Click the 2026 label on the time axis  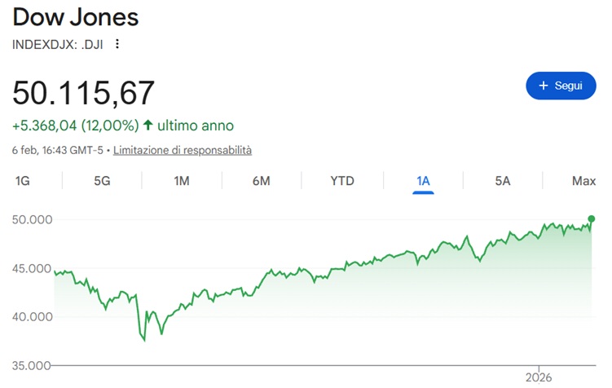coord(539,377)
